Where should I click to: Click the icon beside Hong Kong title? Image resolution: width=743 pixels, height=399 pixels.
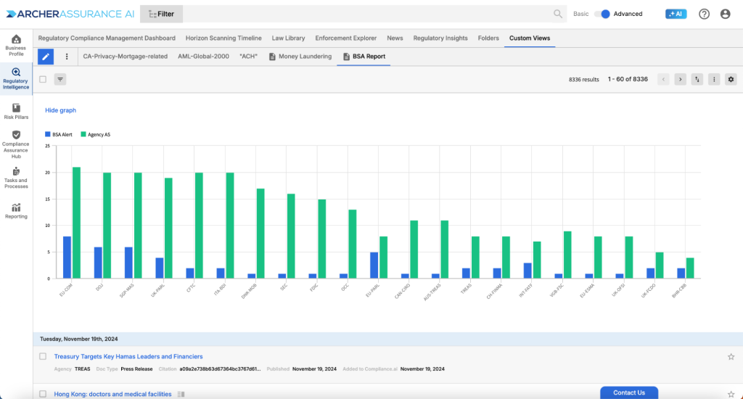[181, 394]
